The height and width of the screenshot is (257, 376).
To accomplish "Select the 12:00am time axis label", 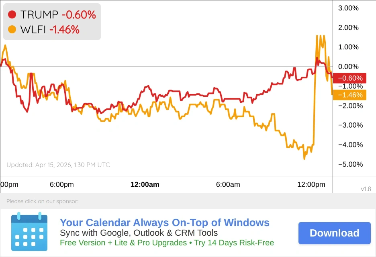I will pyautogui.click(x=145, y=185).
